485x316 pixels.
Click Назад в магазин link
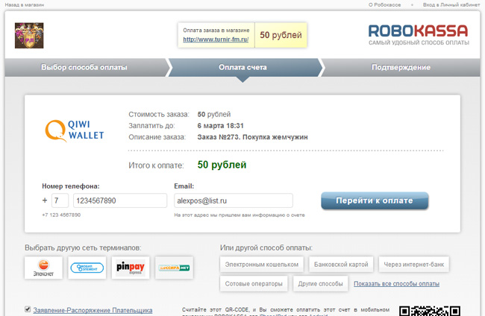(25, 4)
